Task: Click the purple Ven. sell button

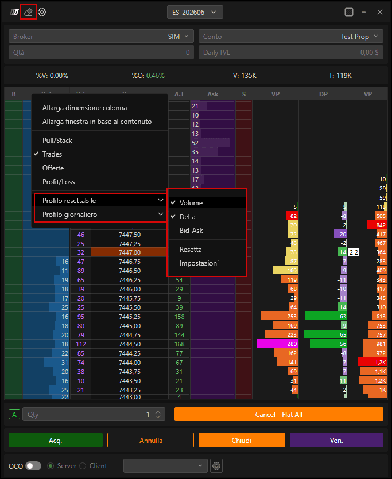Action: point(336,440)
